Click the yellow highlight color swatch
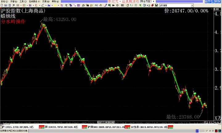 (55, 5)
